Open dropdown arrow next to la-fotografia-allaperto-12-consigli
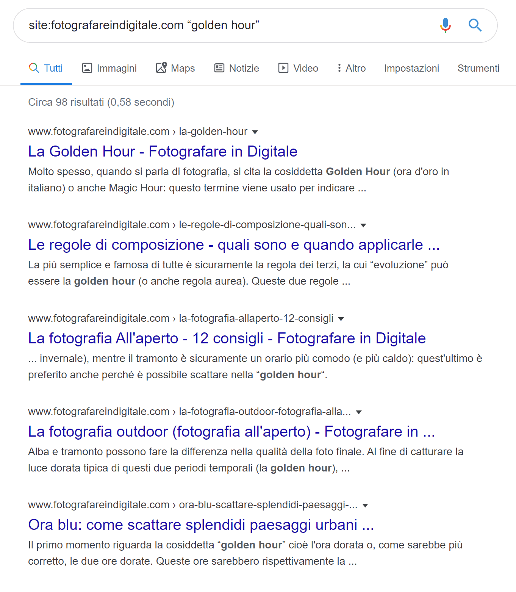Viewport: 516px width, 592px height. (341, 319)
